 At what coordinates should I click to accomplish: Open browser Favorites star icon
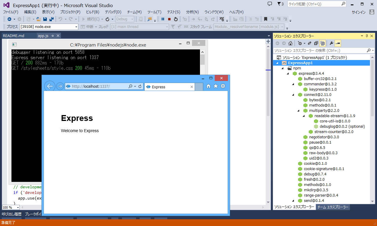tap(216, 86)
